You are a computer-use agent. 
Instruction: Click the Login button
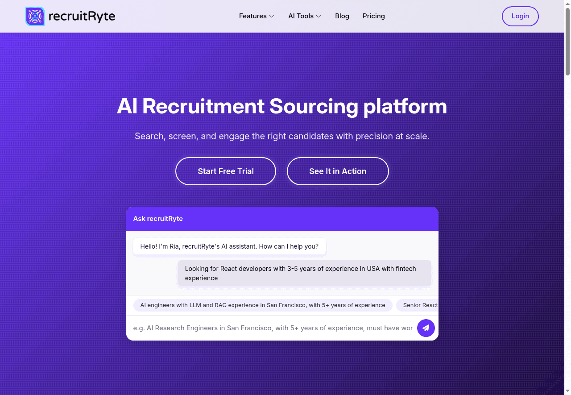(520, 16)
